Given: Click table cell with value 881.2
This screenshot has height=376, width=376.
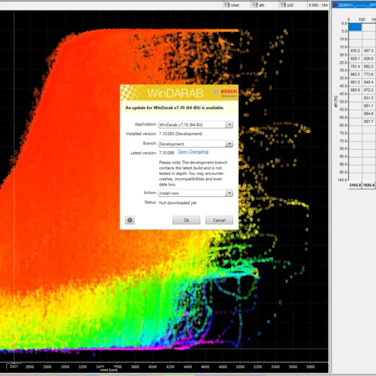Looking at the screenshot, I should coord(355,82).
